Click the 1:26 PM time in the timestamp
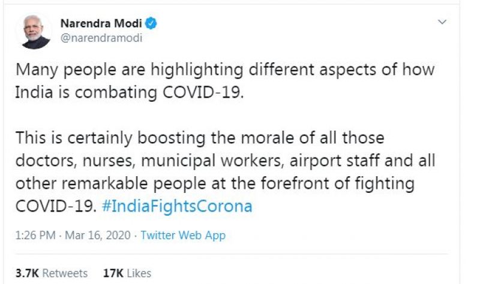Image resolution: width=480 pixels, height=284 pixels. [x=34, y=235]
